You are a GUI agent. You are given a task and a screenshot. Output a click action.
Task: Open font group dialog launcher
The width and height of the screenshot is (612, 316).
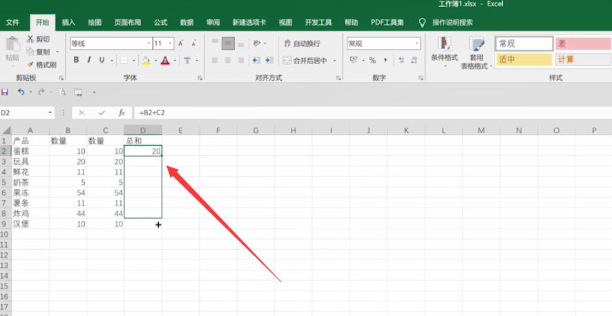pos(200,79)
